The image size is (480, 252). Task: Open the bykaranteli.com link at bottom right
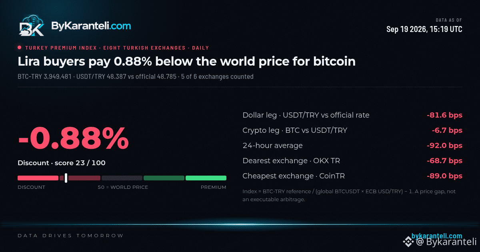tap(437, 236)
